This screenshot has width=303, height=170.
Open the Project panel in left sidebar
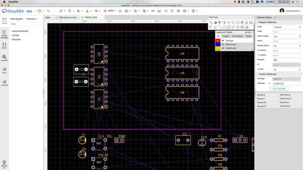pyautogui.click(x=4, y=21)
